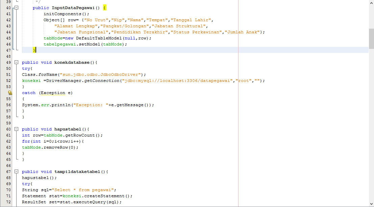
Task: Click the yellow highlighted brace after InputDataPegawai
Action: click(104, 7)
